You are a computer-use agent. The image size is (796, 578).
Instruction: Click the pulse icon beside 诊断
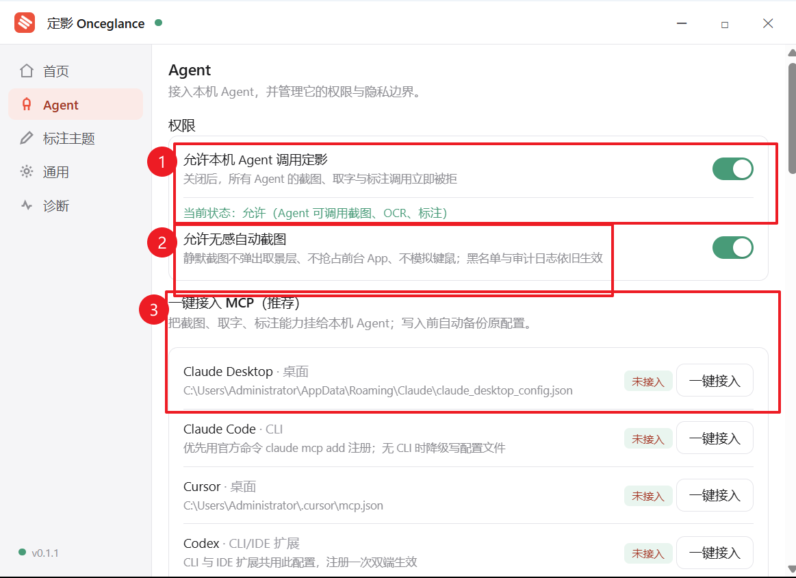[27, 205]
